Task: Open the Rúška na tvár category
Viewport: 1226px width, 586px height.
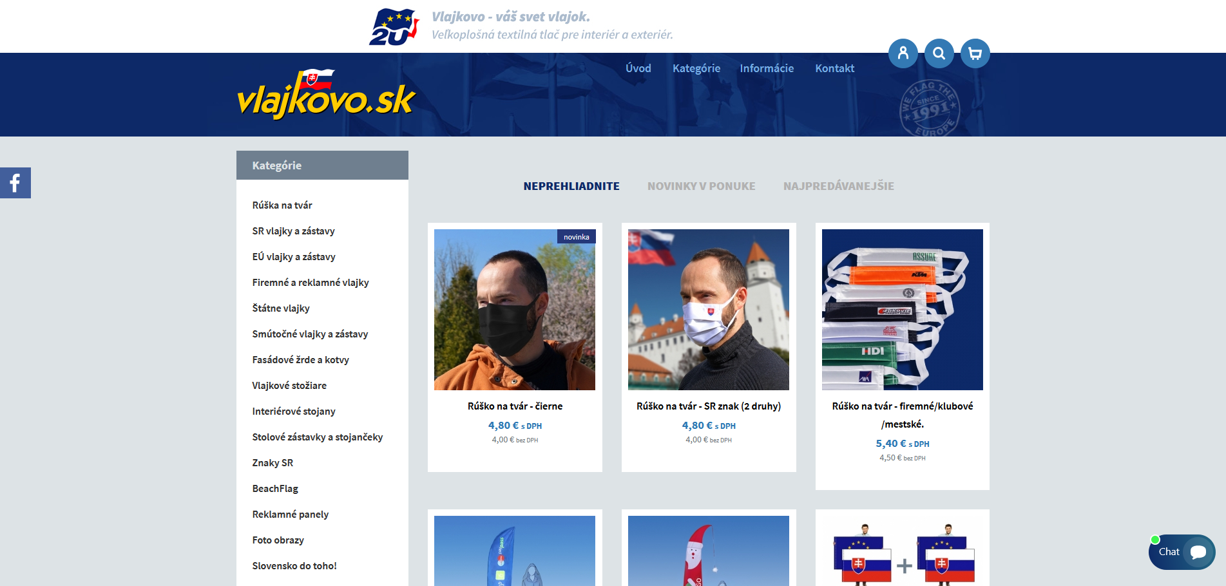Action: click(282, 205)
